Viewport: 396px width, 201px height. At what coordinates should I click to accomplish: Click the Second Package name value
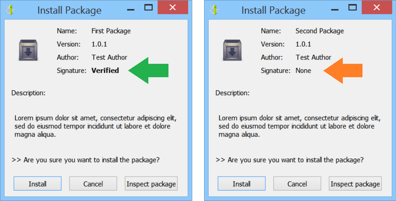point(320,31)
